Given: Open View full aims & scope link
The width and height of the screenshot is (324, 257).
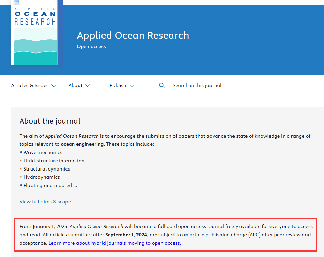Looking at the screenshot, I should (45, 202).
